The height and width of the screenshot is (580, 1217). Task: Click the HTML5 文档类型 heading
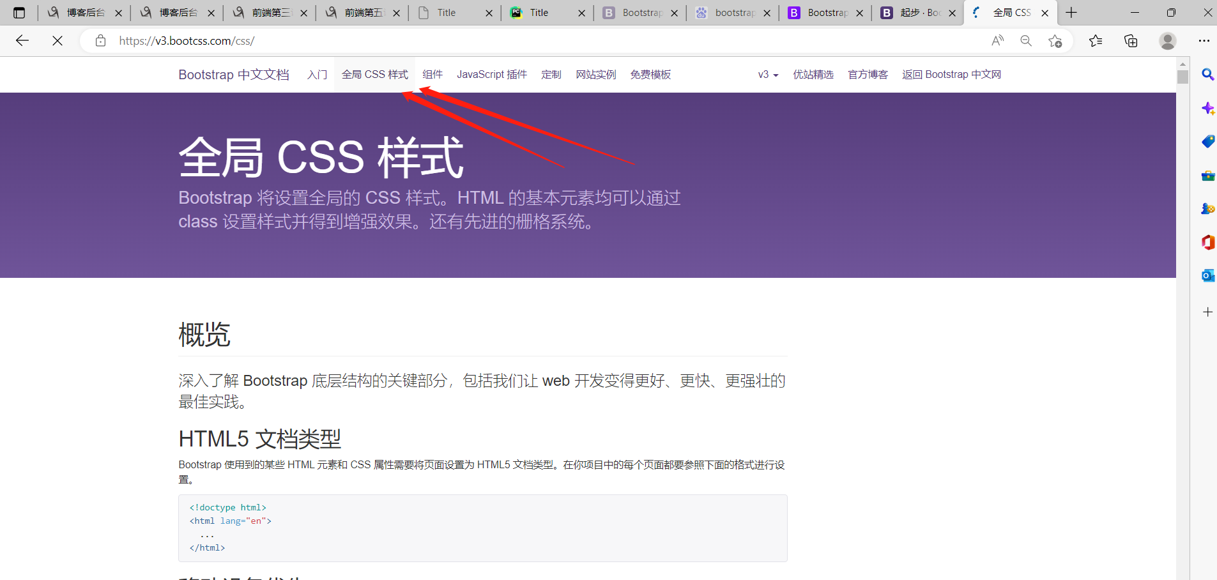point(260,439)
